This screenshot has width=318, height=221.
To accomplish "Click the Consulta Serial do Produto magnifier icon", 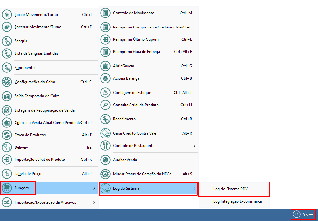I will coord(105,105).
